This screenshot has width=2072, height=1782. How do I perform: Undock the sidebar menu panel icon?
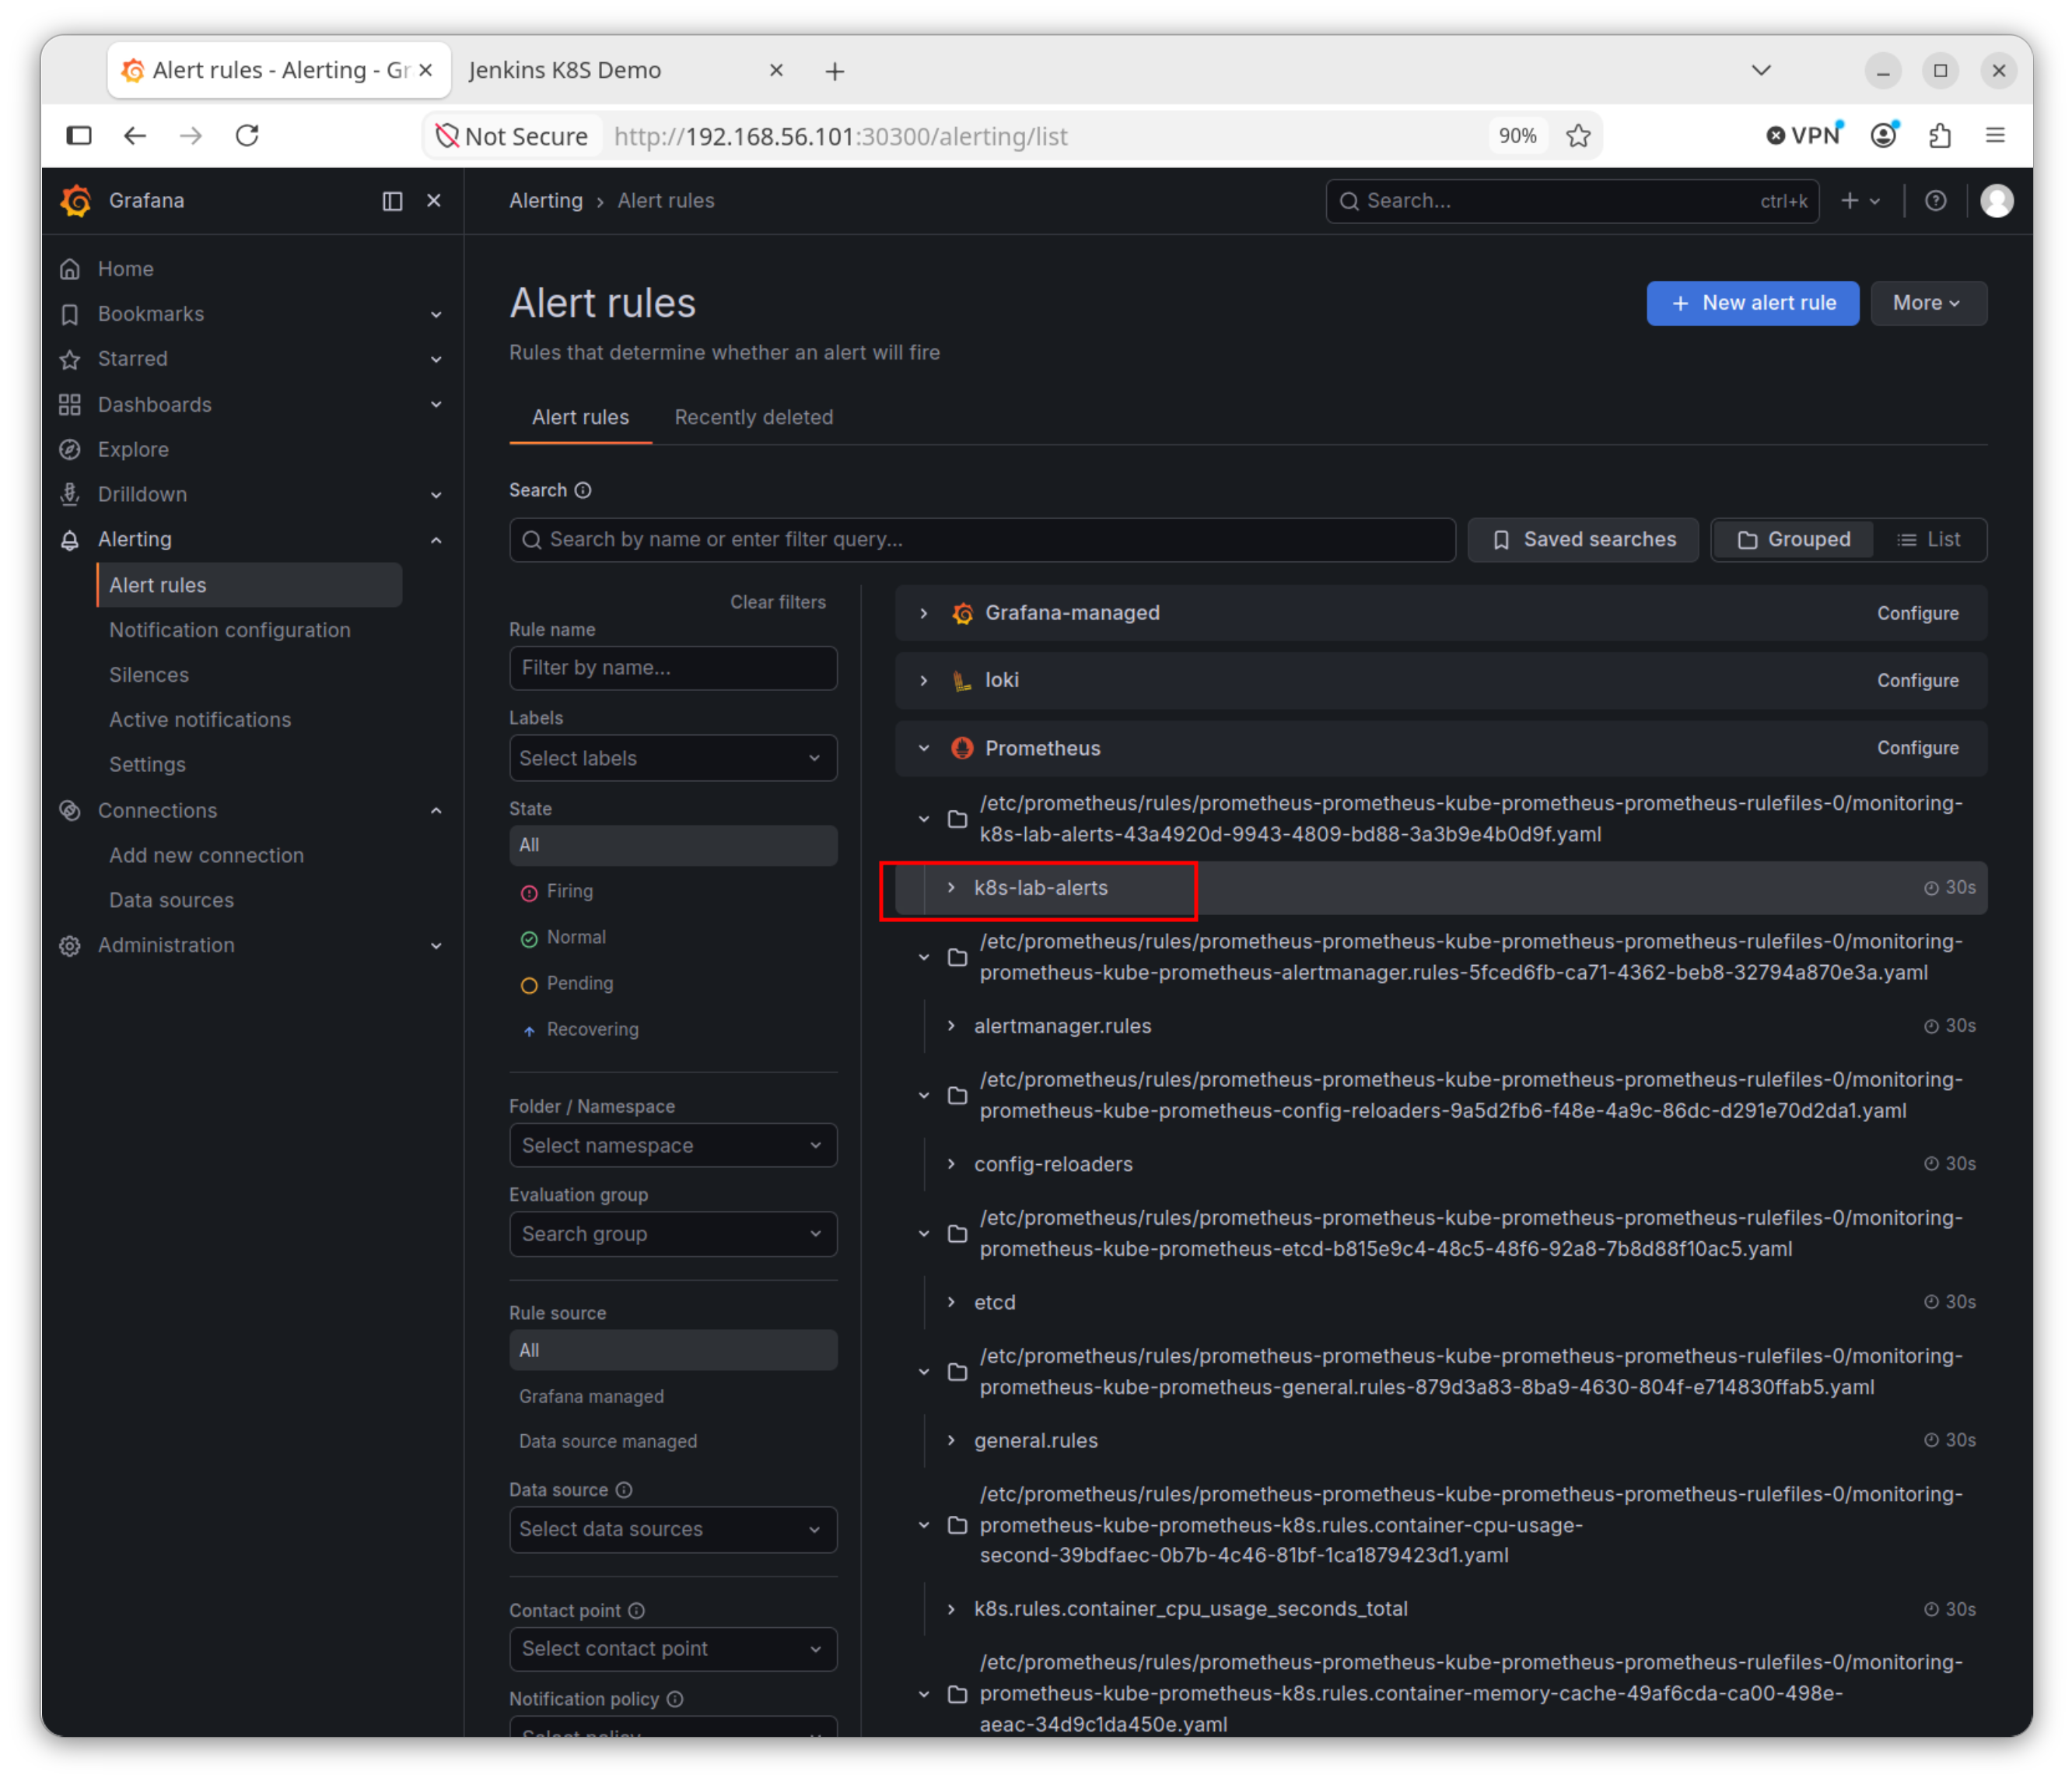392,201
